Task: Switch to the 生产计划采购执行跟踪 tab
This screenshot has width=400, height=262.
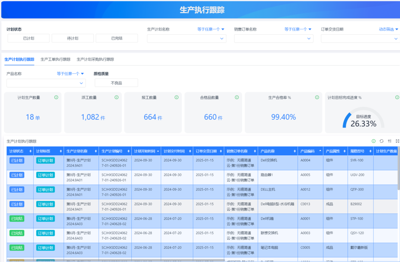Action: point(95,60)
